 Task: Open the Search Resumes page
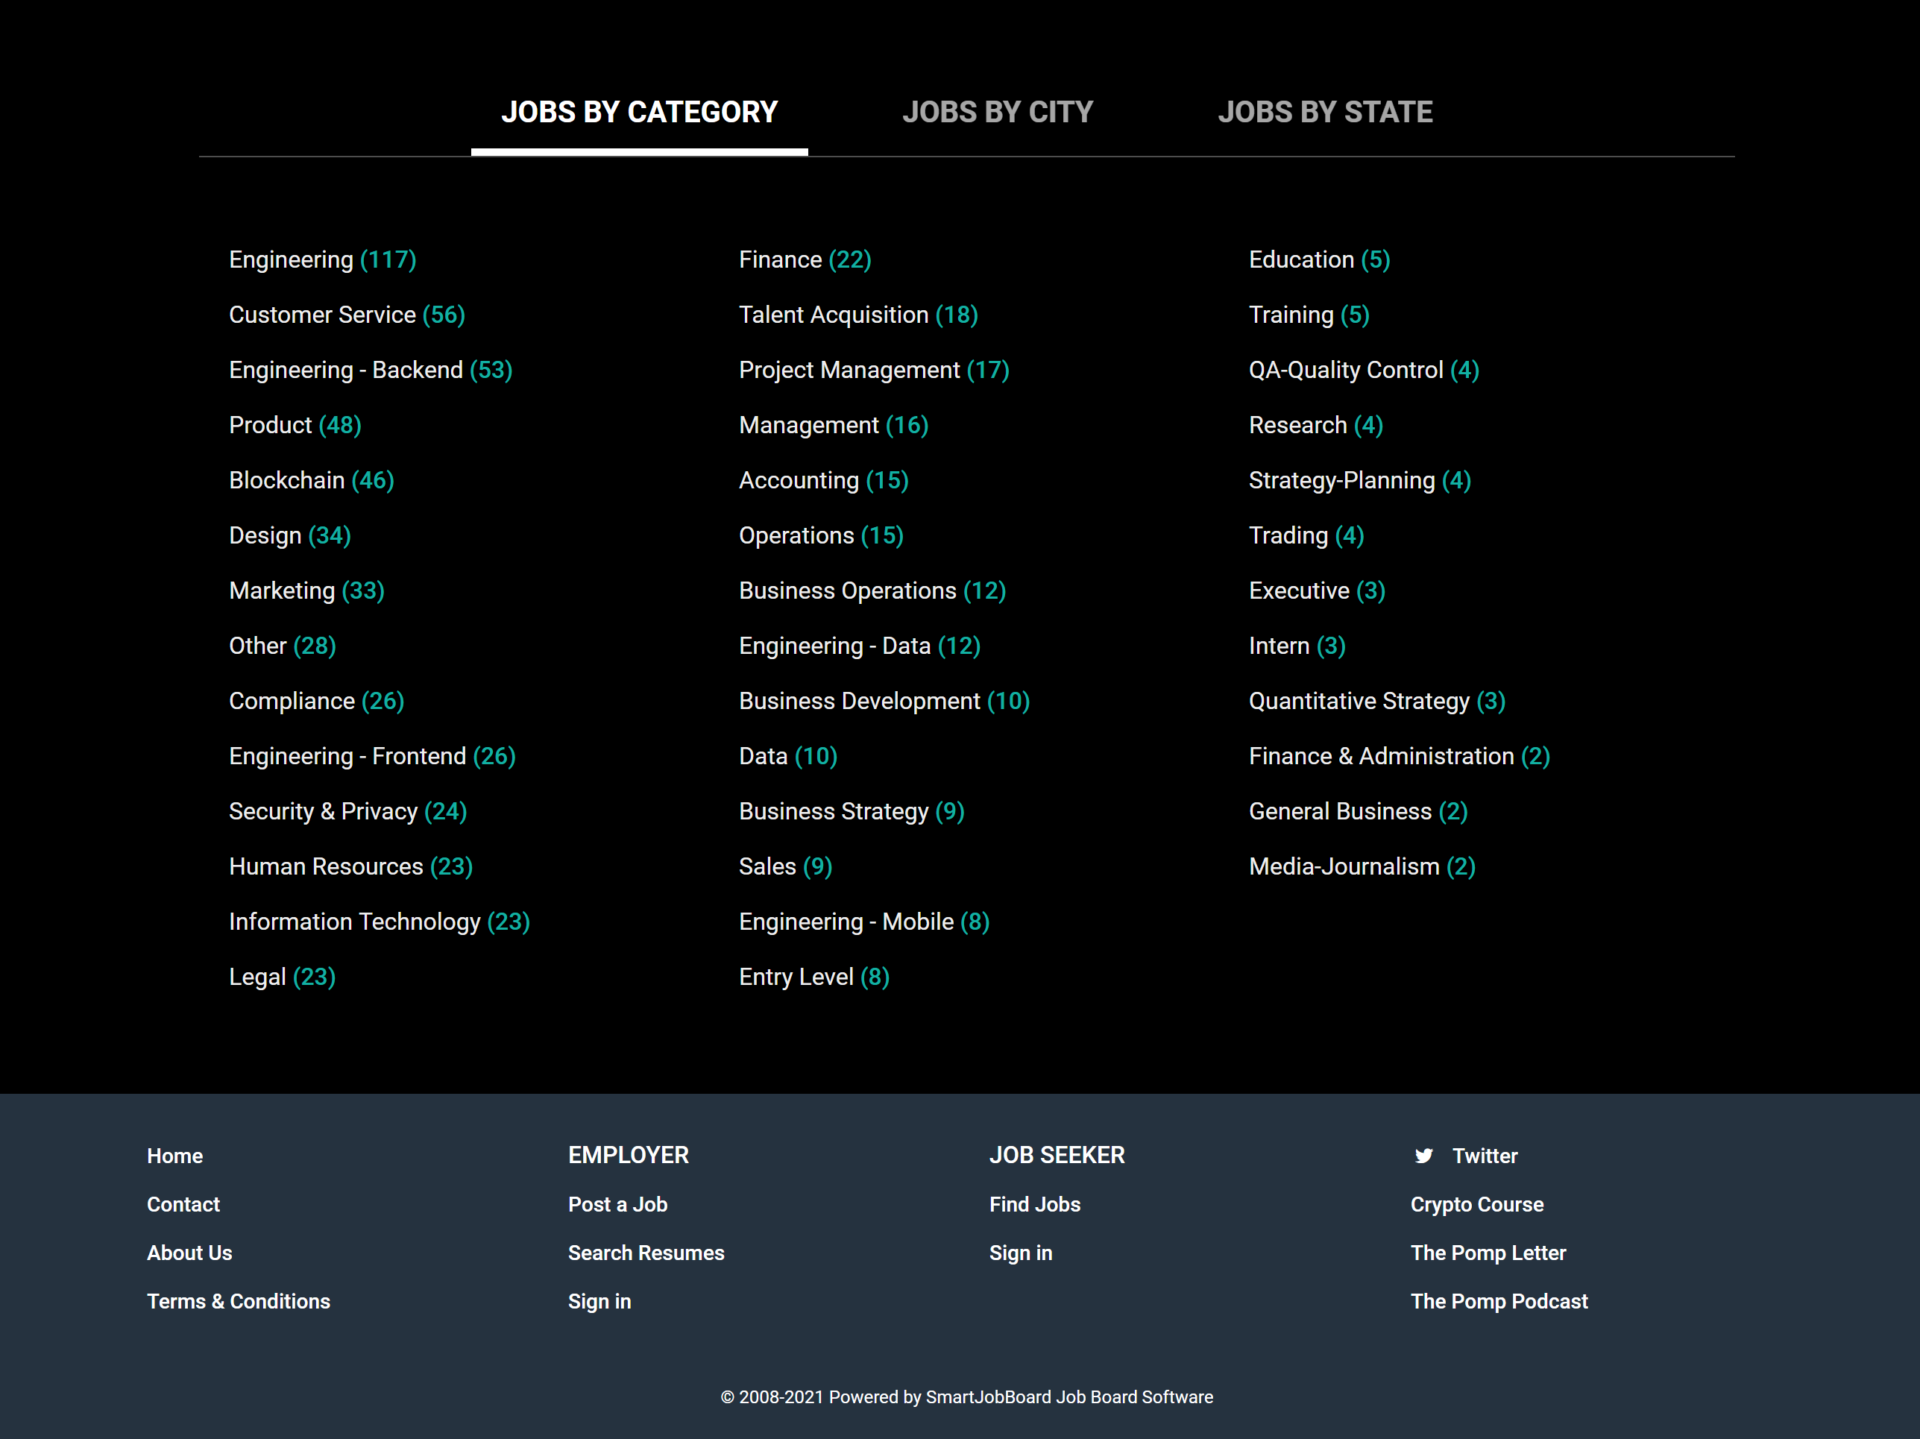click(x=646, y=1253)
